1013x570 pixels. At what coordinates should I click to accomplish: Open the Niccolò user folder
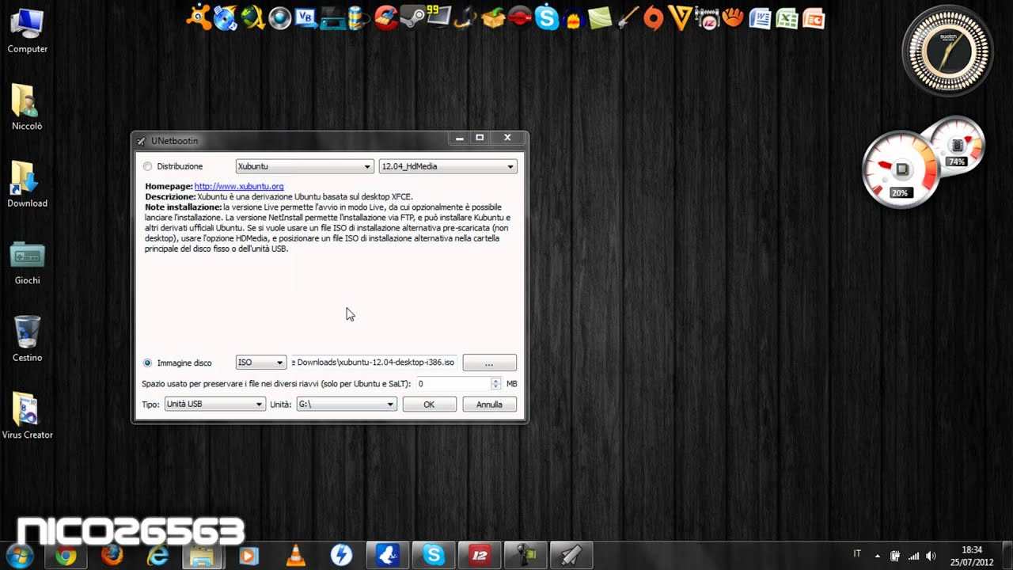(27, 107)
